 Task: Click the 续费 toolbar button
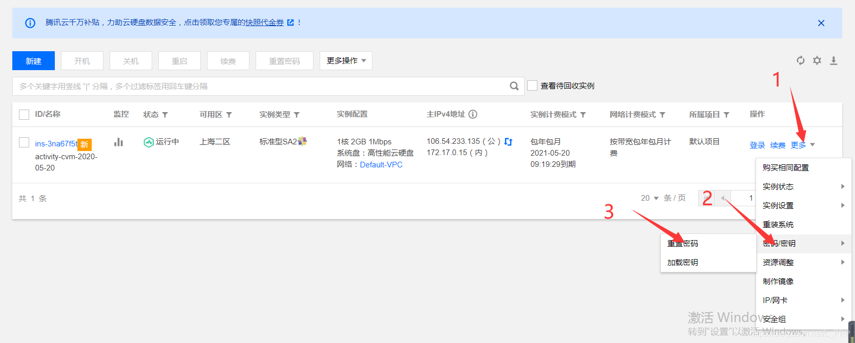coord(228,60)
